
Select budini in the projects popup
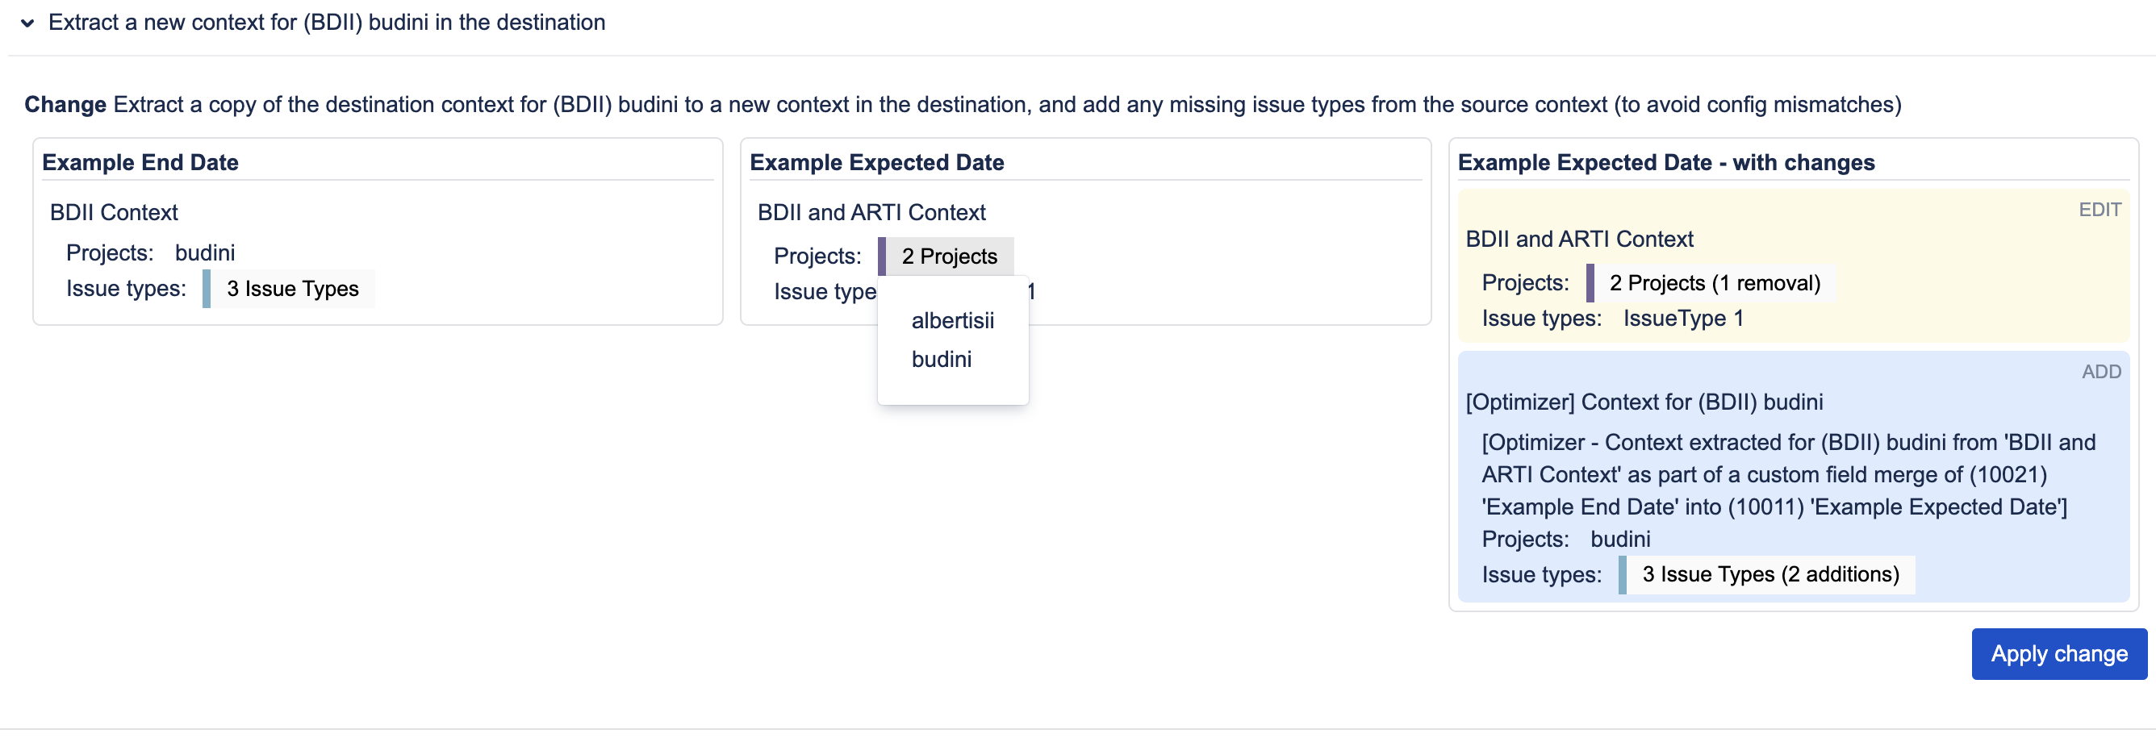coord(941,359)
